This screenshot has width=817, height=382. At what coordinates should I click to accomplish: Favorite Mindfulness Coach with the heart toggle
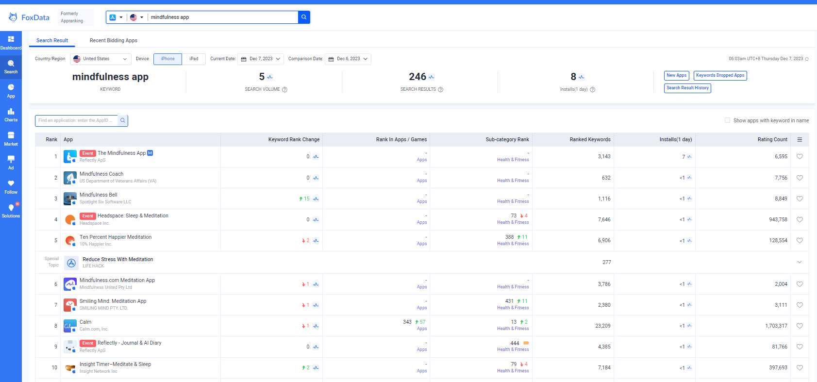pyautogui.click(x=800, y=178)
